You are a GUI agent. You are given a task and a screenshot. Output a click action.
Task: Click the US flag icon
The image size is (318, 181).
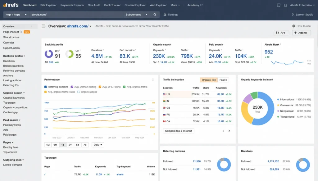pos(164,94)
